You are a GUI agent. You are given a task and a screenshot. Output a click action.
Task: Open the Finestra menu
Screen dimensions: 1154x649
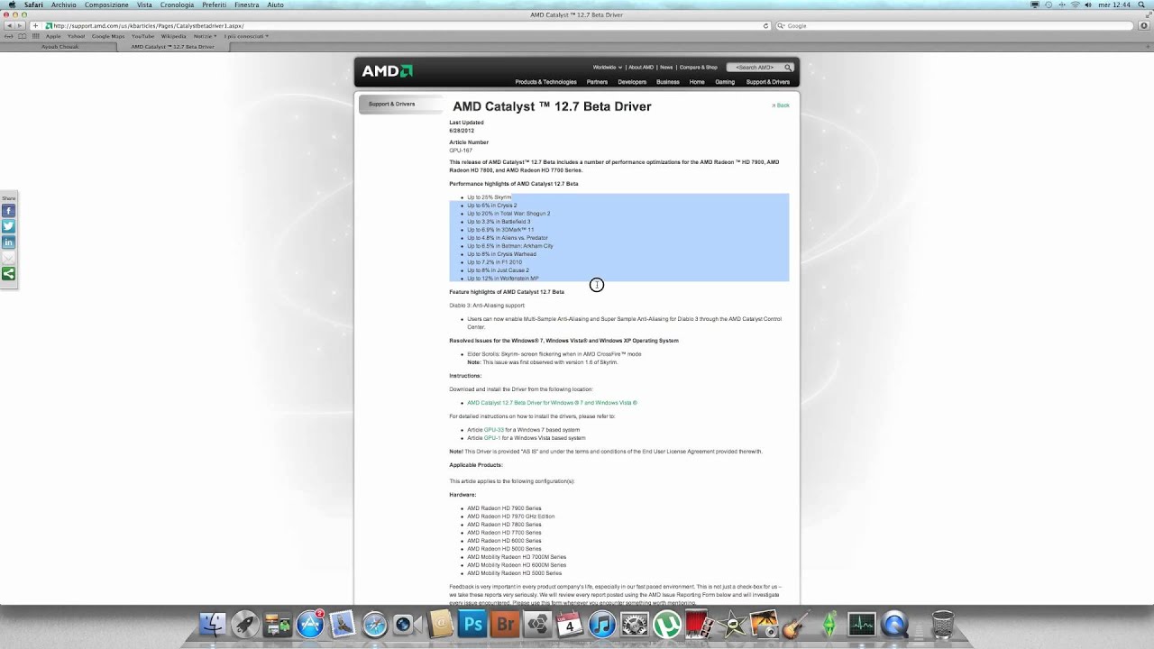(246, 5)
